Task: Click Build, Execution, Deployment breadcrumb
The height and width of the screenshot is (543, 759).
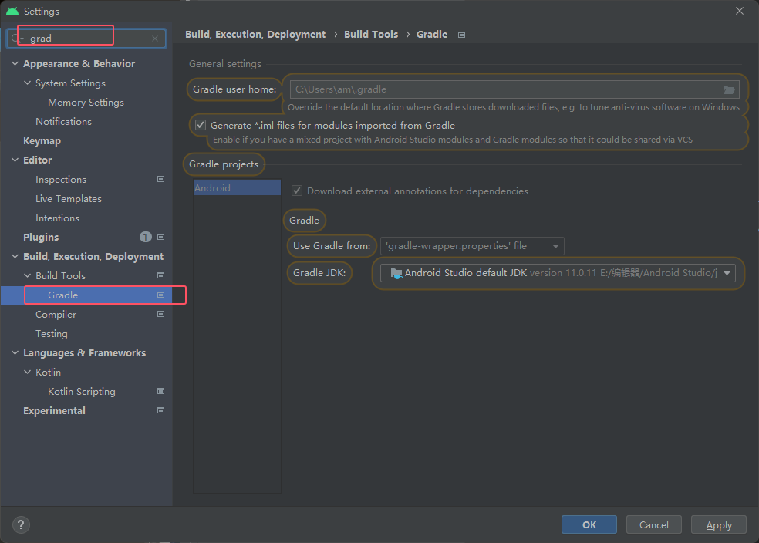Action: coord(255,35)
